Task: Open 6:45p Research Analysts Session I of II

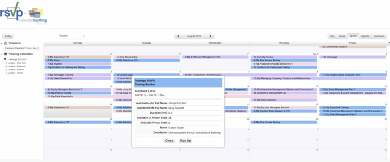Action: (284, 64)
